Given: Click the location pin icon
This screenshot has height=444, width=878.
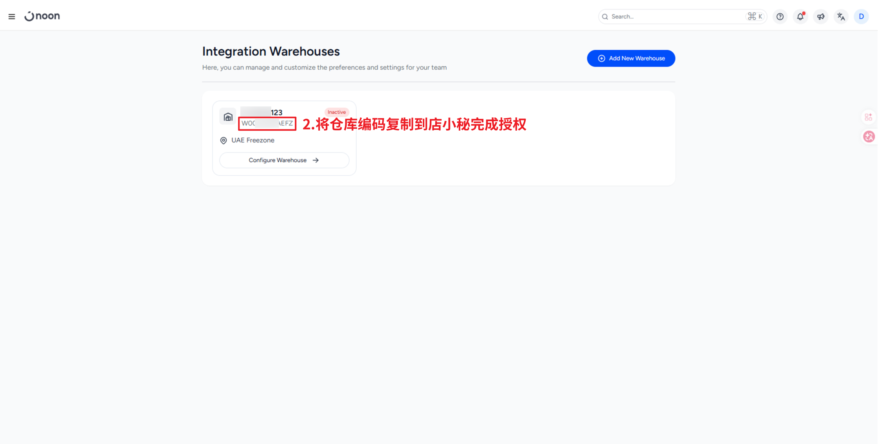Looking at the screenshot, I should pyautogui.click(x=224, y=140).
